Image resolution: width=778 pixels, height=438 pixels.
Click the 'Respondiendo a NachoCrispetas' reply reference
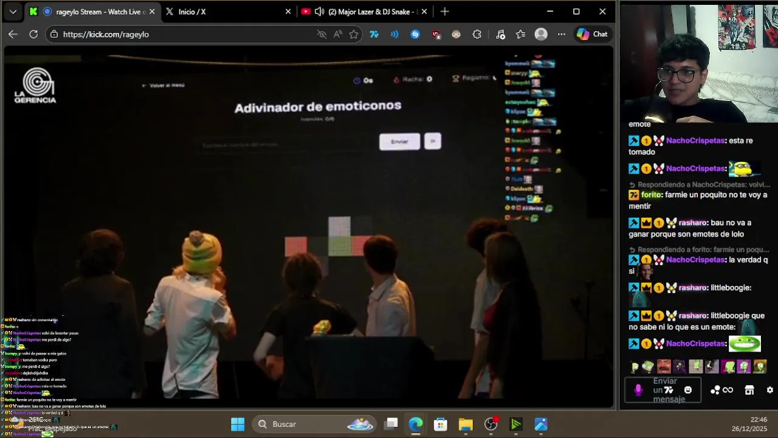(x=699, y=184)
